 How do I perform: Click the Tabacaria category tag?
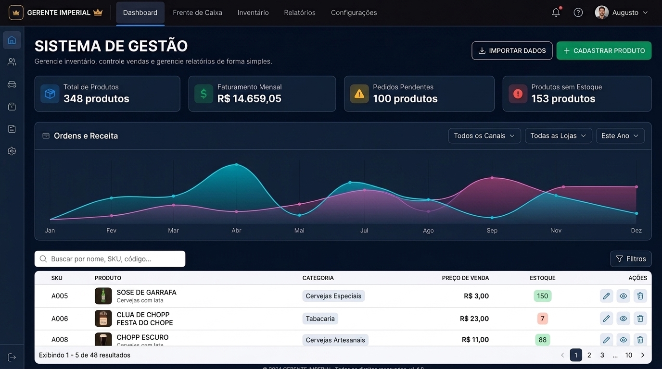point(320,319)
